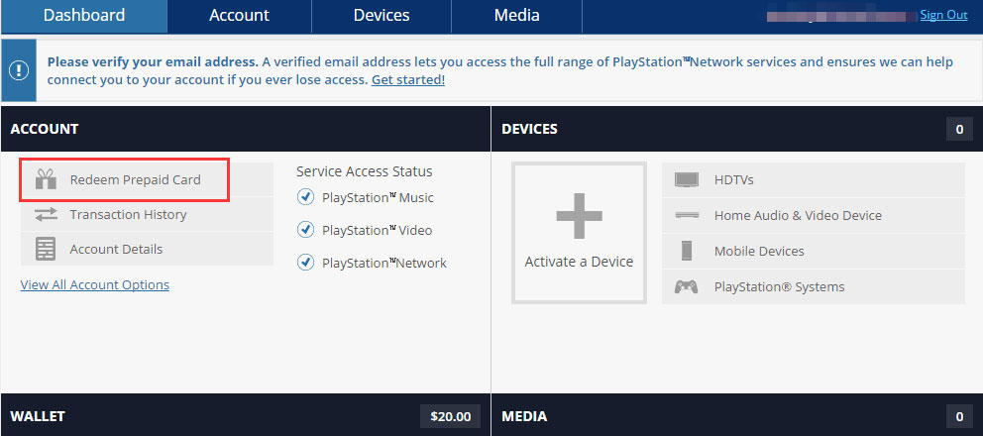Click the plus icon to activate a device
Screen dimensions: 983x436
point(579,215)
